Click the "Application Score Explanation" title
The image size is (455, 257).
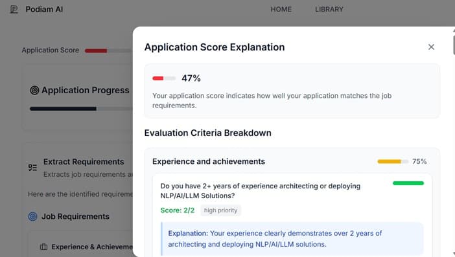(x=215, y=47)
